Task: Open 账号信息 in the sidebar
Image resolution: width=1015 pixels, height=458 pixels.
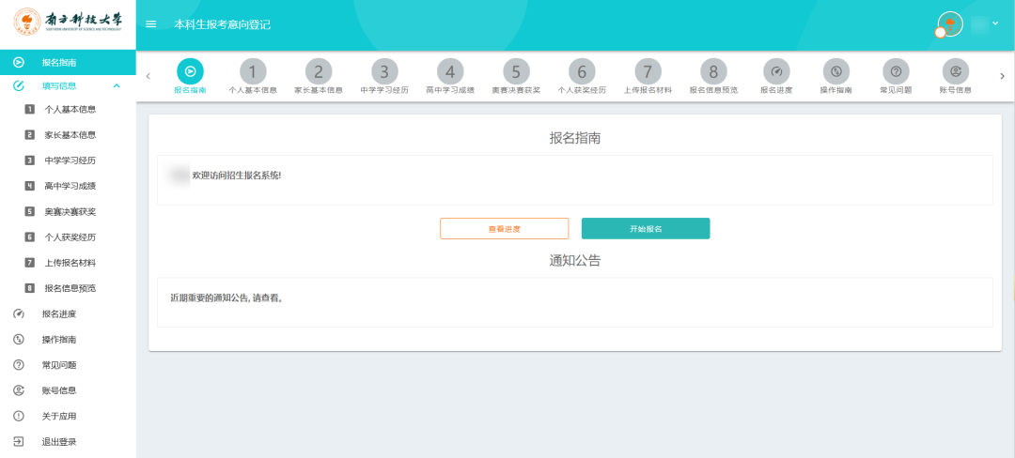Action: (59, 390)
